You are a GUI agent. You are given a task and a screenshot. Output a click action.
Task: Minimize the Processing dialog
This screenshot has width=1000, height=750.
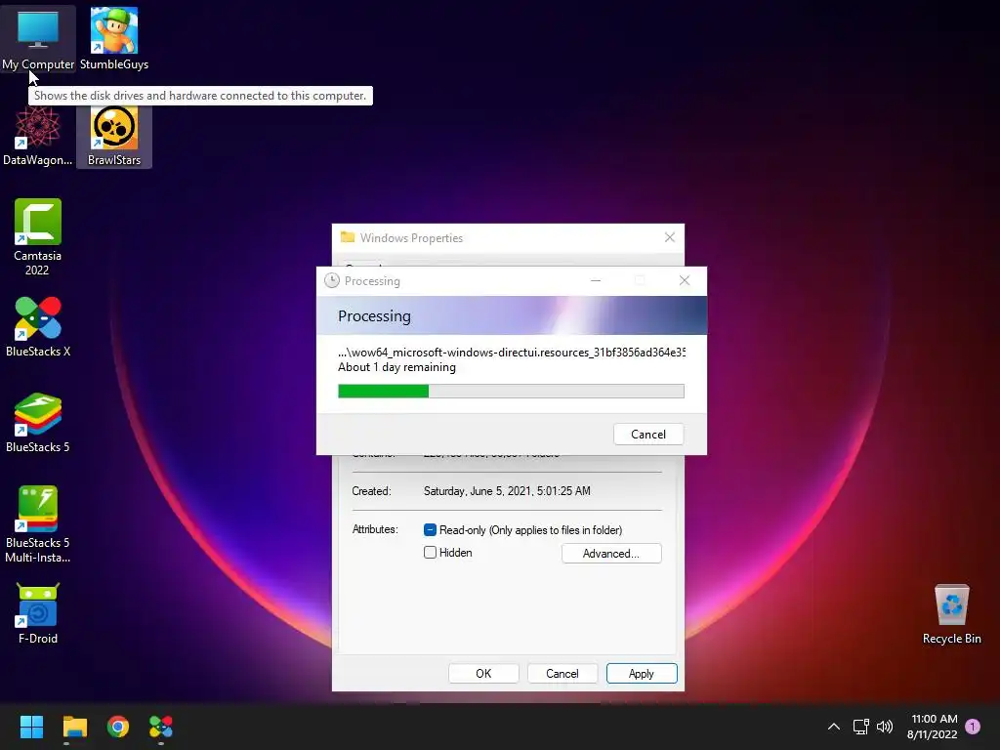tap(596, 280)
